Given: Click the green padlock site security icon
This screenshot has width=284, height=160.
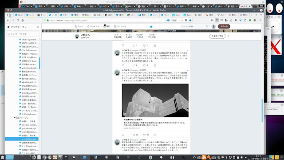Looking at the screenshot, I should [x=48, y=20].
